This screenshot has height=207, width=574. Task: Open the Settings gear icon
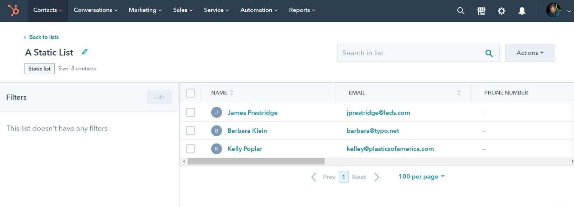[501, 11]
